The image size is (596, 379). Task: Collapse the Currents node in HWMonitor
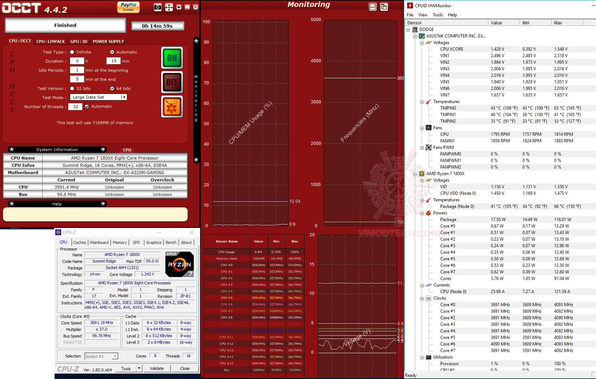pyautogui.click(x=422, y=285)
